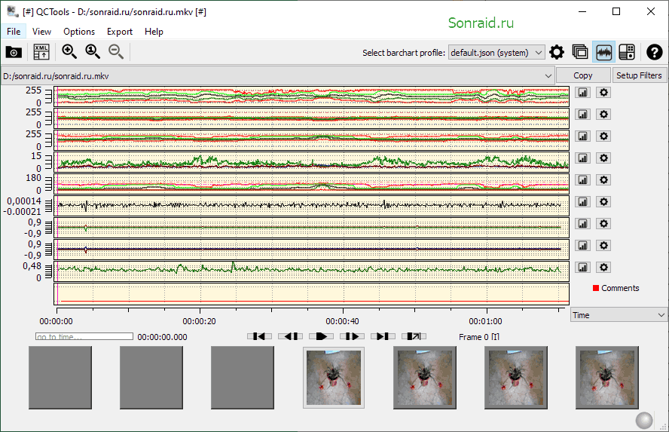Screen dimensions: 669x432
Task: Click barchart icon of second 255 graph
Action: coord(582,114)
